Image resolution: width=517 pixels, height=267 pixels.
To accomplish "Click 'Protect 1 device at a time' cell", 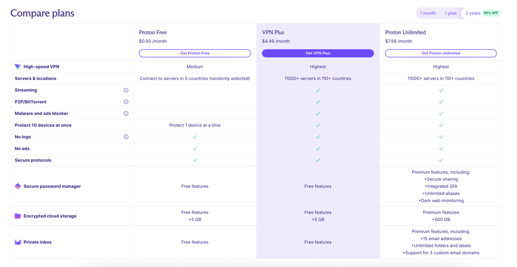I will [195, 125].
